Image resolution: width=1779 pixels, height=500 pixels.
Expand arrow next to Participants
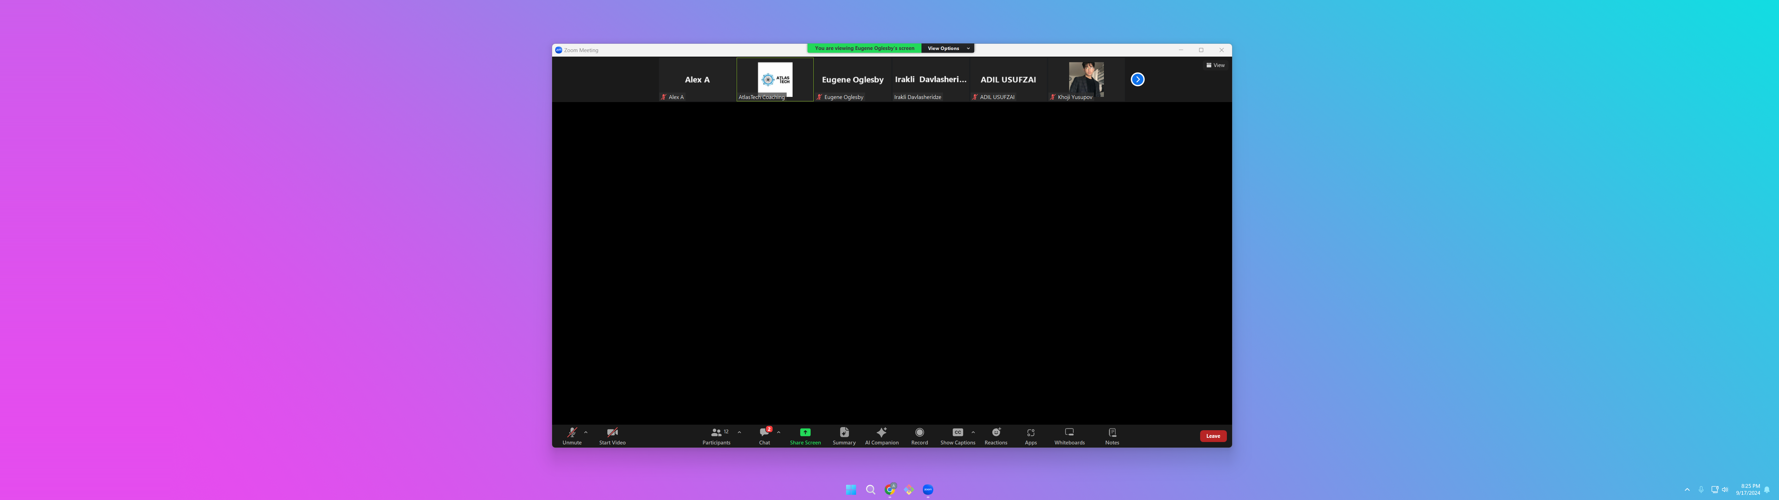coord(740,432)
